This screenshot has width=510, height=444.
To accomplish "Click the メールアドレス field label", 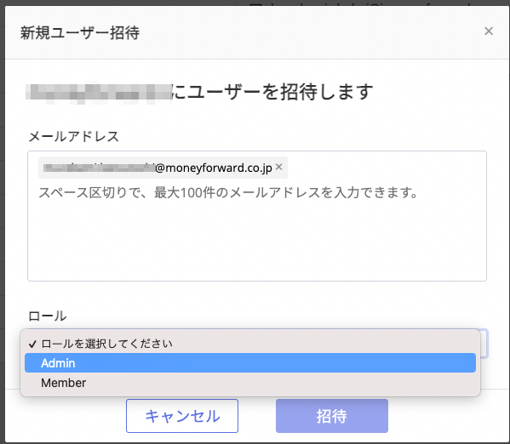I will coord(74,136).
